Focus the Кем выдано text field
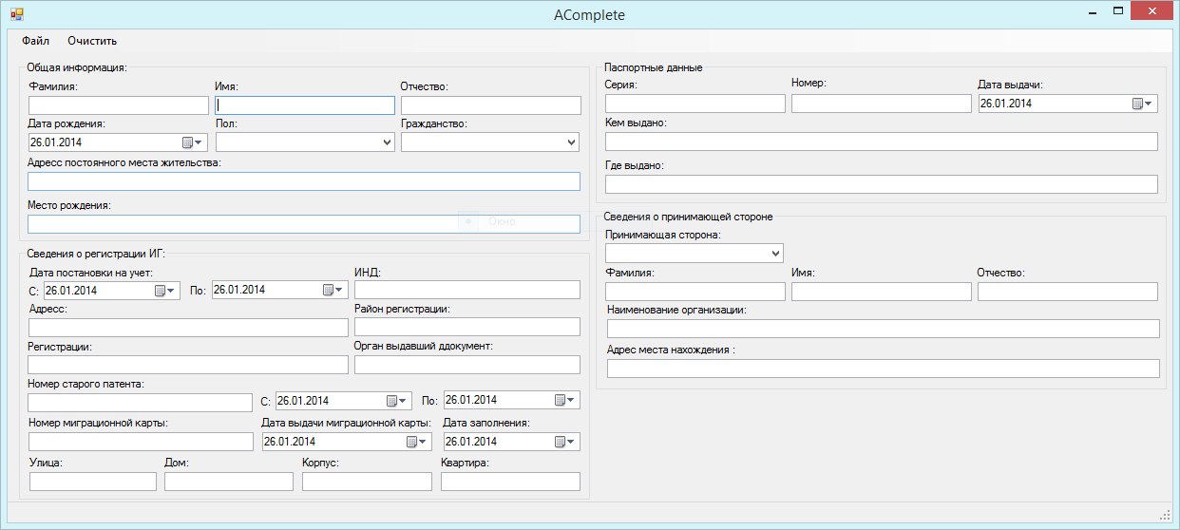Viewport: 1180px width, 530px height. (x=881, y=142)
